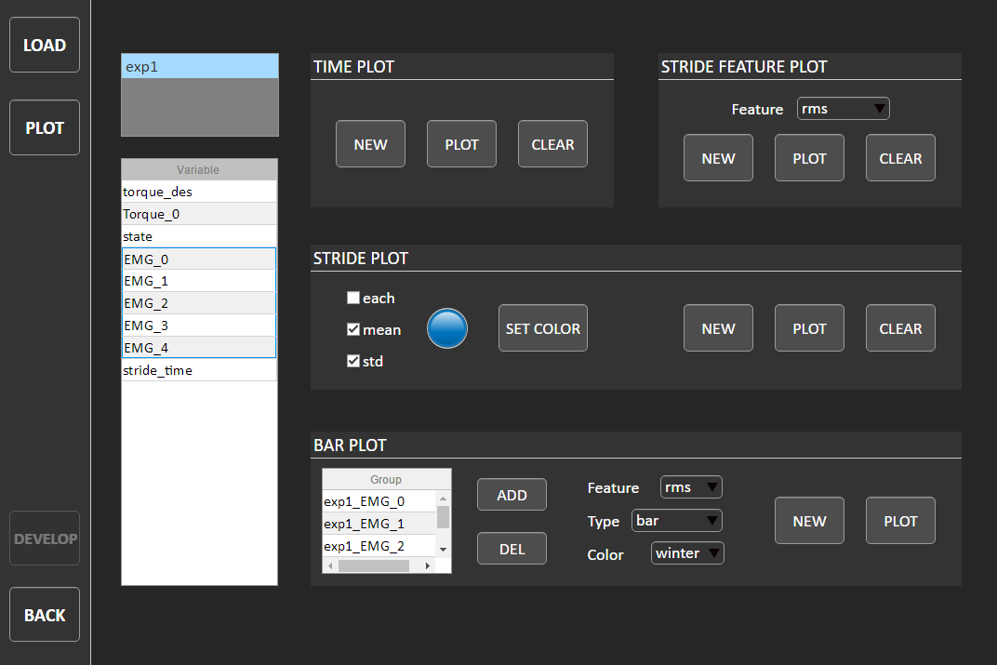The width and height of the screenshot is (997, 665).
Task: Select the EMG_3 variable row
Action: pos(198,326)
